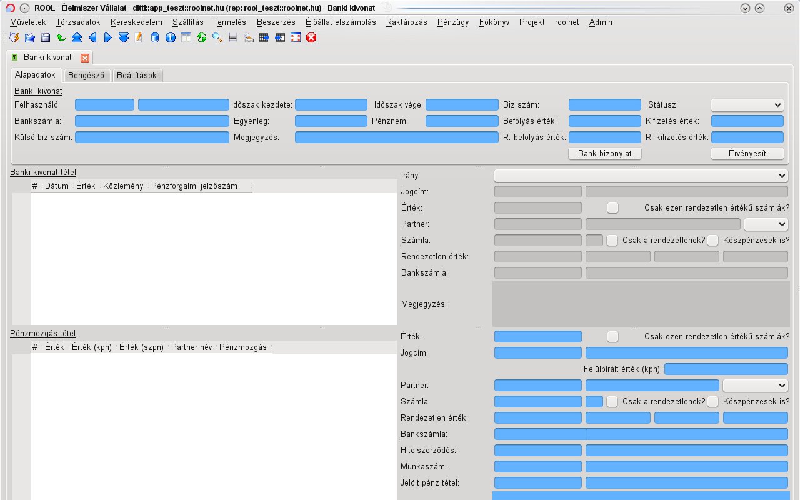Enable lower 'Csak a rendezetlenek?' checkbox

coord(612,402)
